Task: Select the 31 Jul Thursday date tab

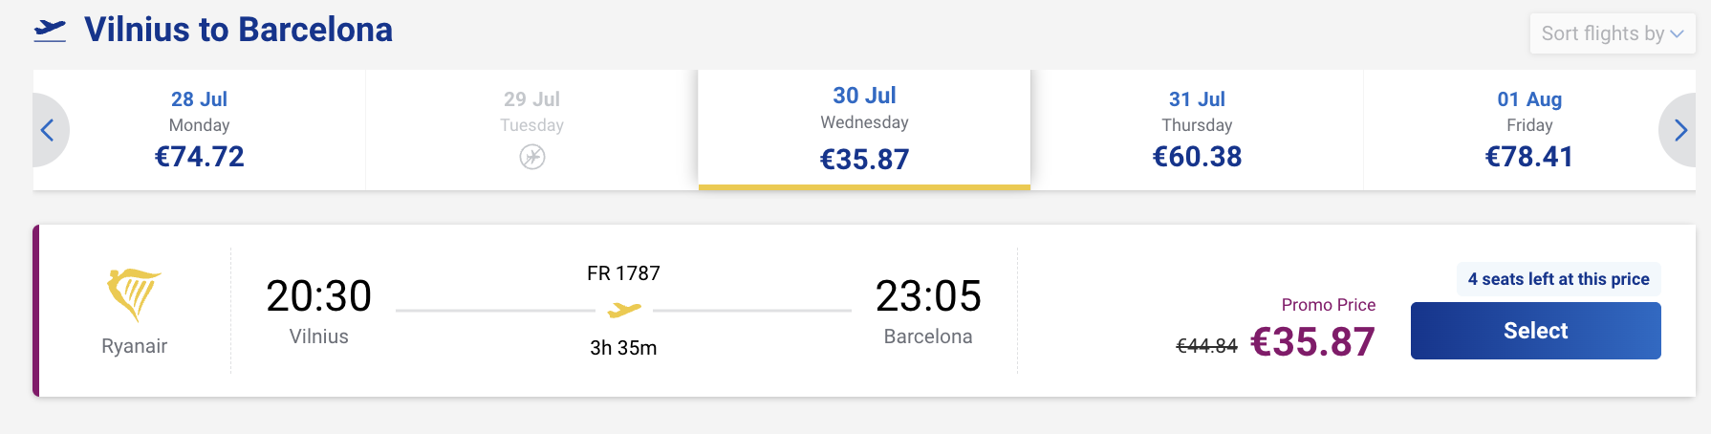Action: (1197, 130)
